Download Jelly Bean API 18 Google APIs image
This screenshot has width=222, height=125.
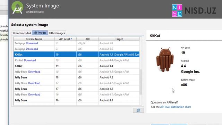34,72
